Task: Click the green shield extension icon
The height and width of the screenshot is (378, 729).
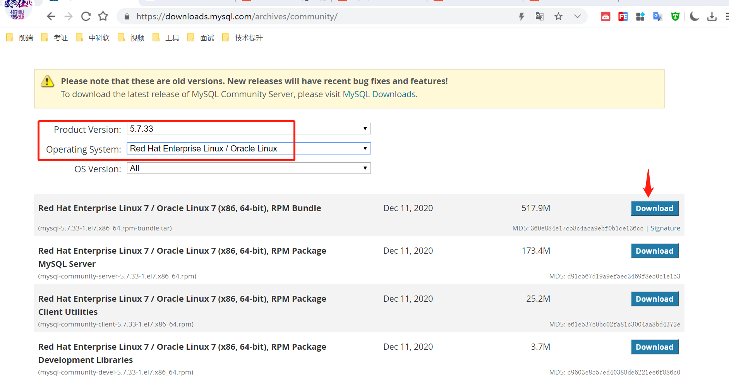Action: pyautogui.click(x=675, y=16)
